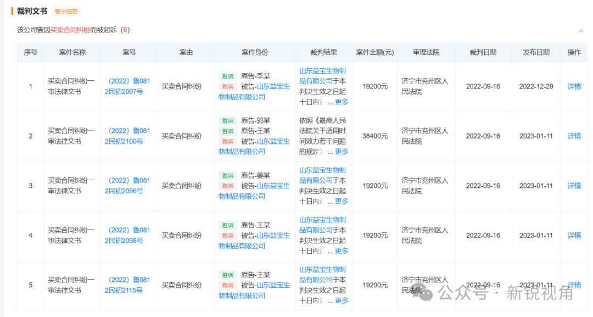Open 详情 for the case with plaintiff 季某
The image size is (593, 317).
pos(574,86)
